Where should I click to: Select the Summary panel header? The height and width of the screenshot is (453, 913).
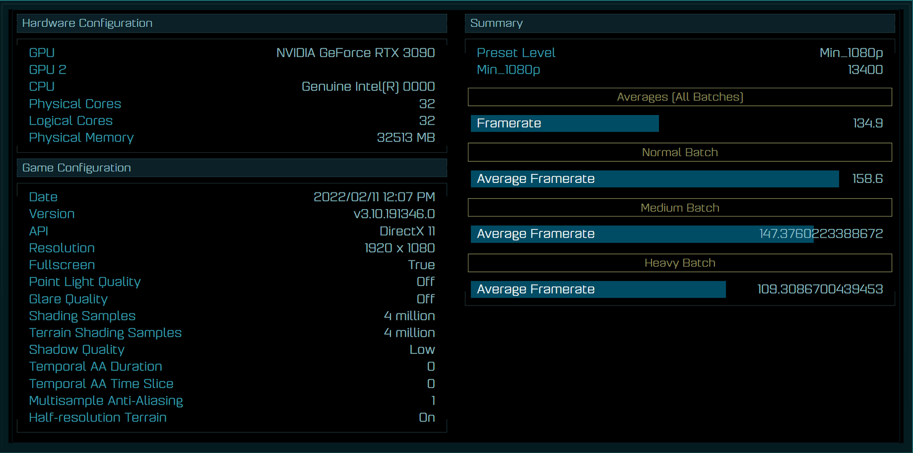coord(496,23)
